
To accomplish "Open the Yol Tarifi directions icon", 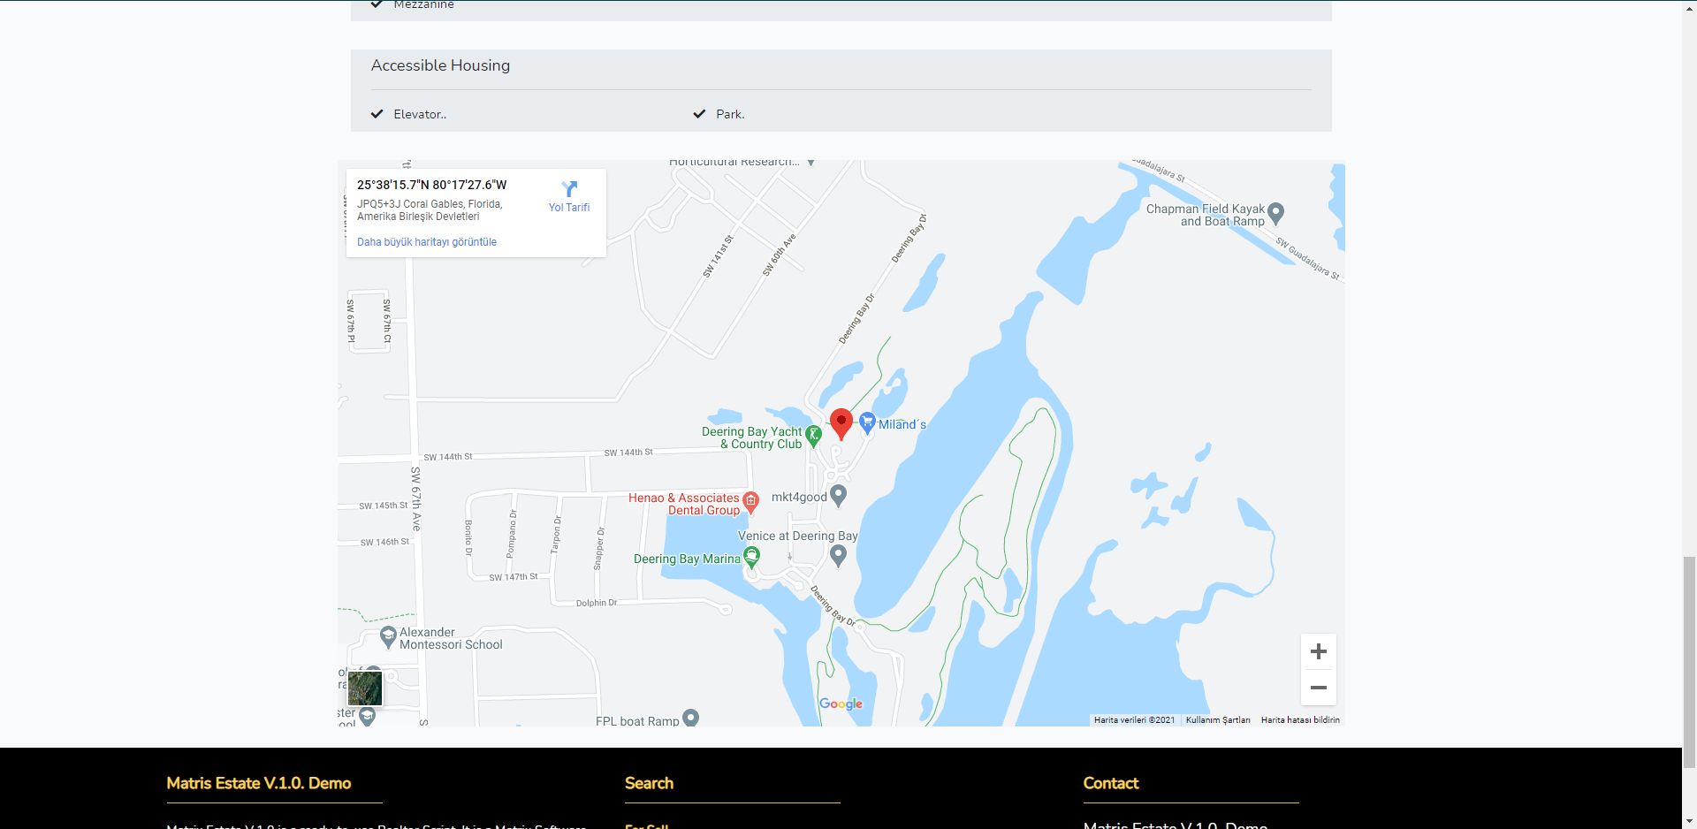I will (569, 189).
